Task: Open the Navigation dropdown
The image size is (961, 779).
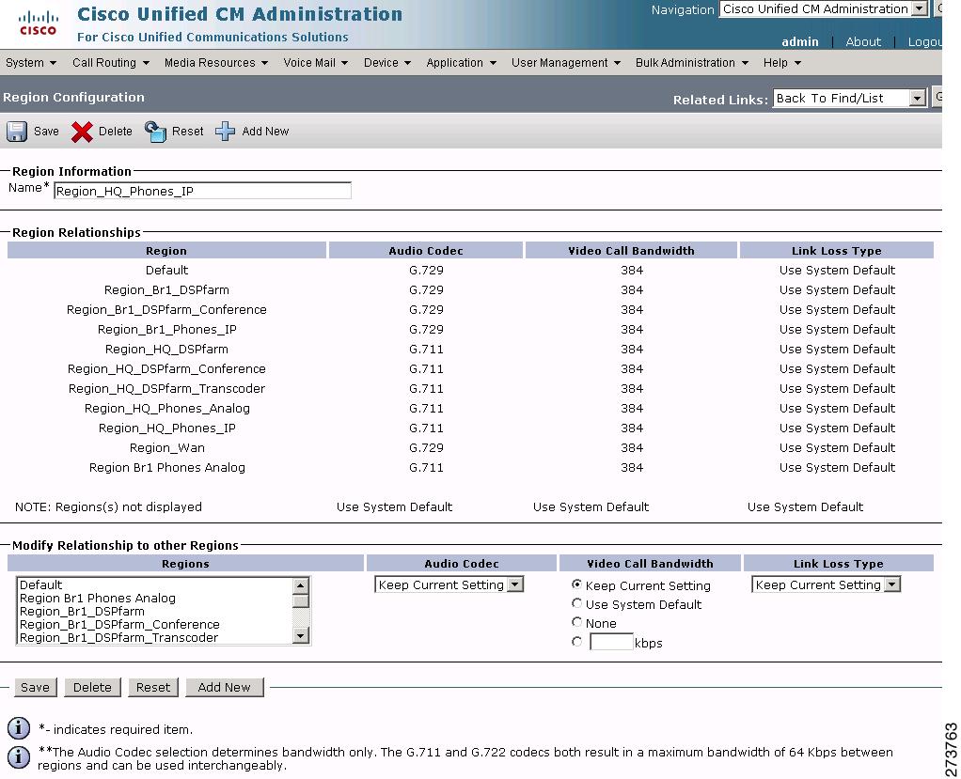Action: click(823, 8)
